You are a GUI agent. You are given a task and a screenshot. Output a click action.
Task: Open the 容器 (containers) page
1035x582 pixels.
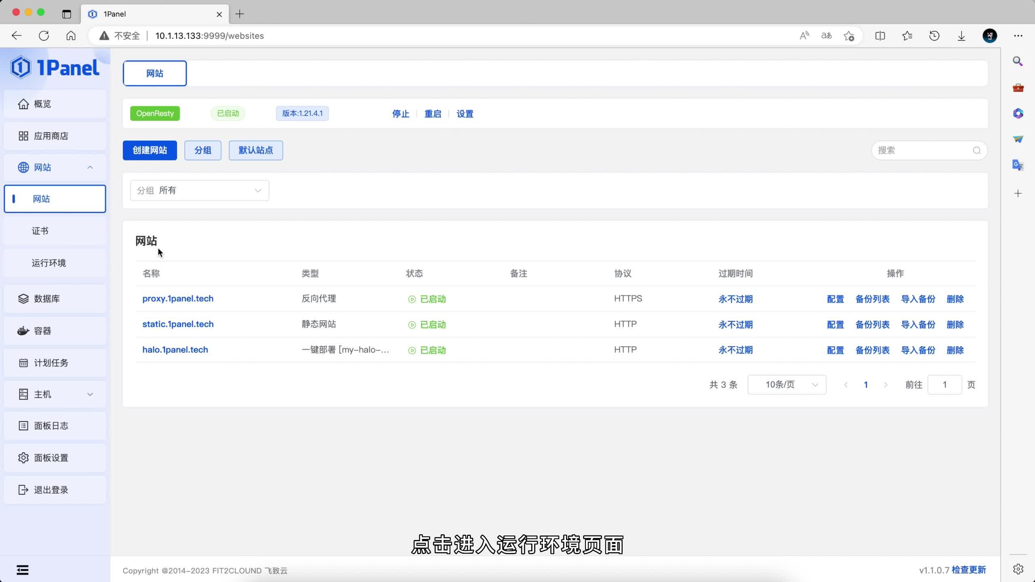click(x=42, y=331)
